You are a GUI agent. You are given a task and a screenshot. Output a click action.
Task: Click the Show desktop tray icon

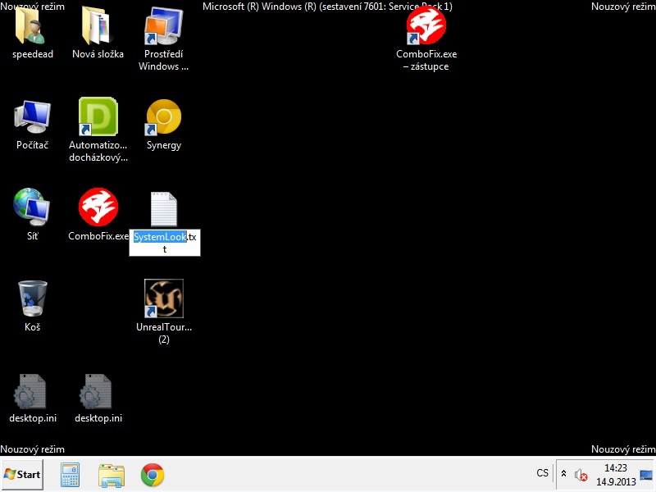click(646, 475)
